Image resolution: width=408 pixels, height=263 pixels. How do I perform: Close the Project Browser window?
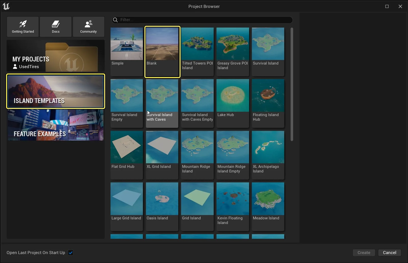[400, 6]
